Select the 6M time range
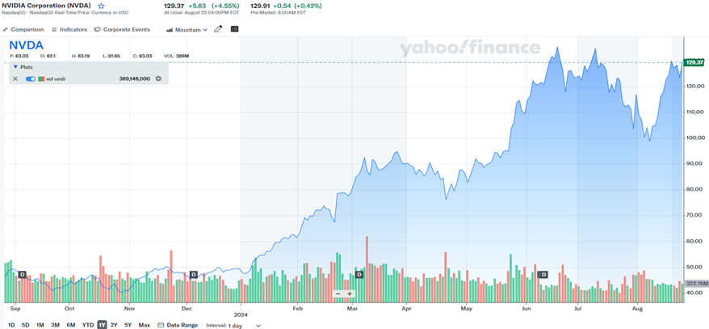The image size is (709, 329). pyautogui.click(x=70, y=325)
